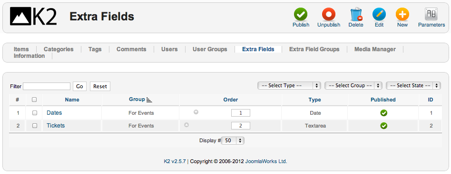Move Dates down with order arrow
The width and height of the screenshot is (451, 174).
[196, 112]
